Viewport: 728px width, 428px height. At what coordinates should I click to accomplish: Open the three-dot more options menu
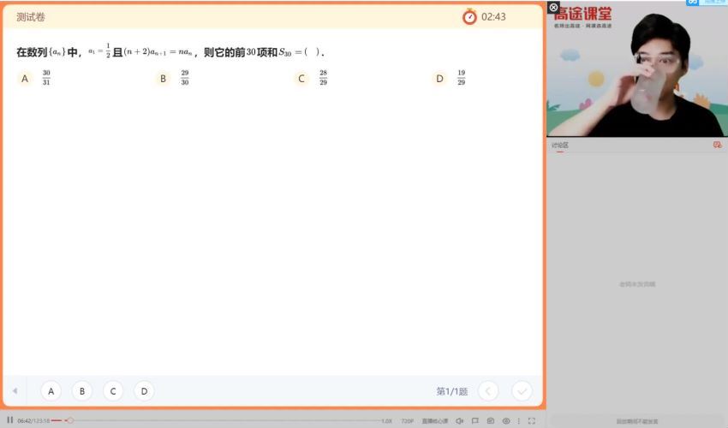coord(518,421)
